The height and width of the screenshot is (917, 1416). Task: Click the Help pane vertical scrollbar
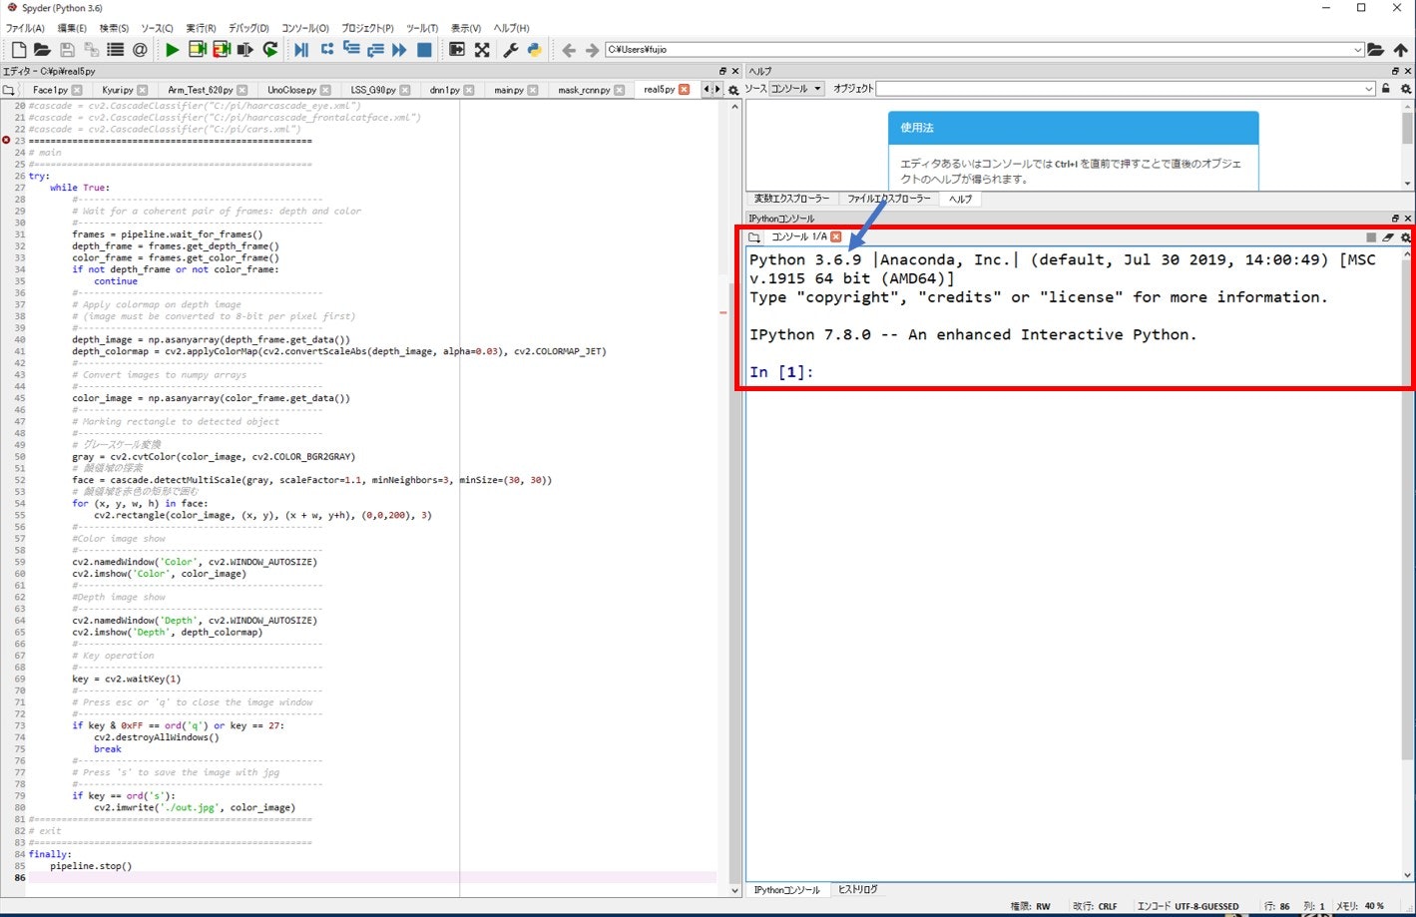1408,145
